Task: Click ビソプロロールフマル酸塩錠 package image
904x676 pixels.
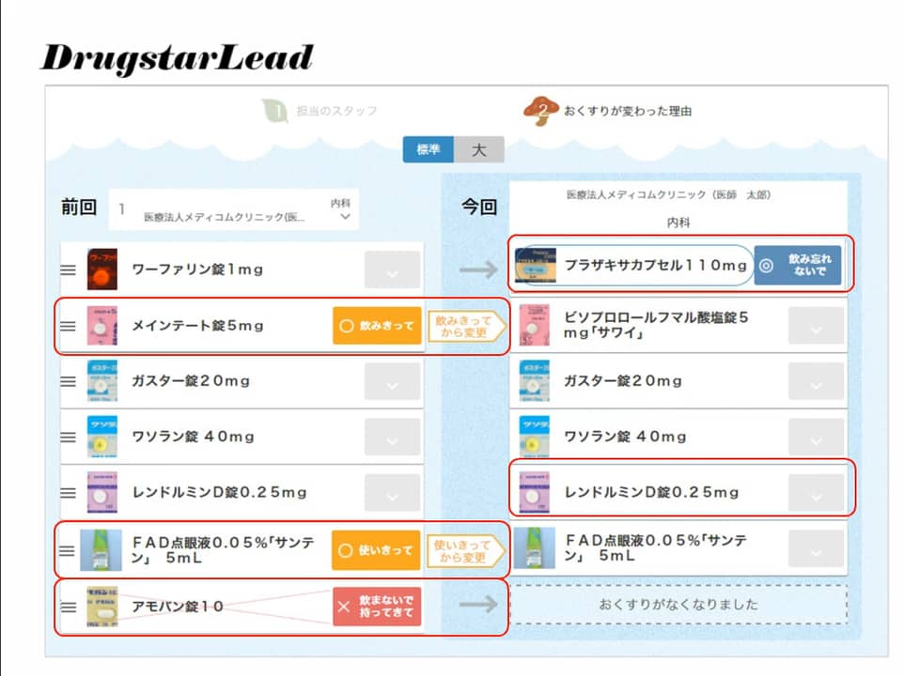Action: click(x=534, y=326)
